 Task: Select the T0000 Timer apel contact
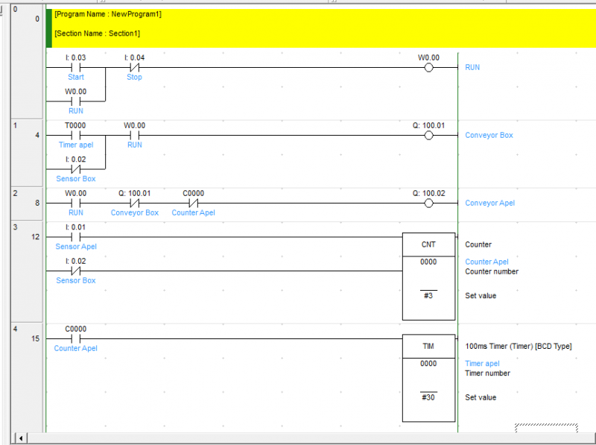click(76, 136)
